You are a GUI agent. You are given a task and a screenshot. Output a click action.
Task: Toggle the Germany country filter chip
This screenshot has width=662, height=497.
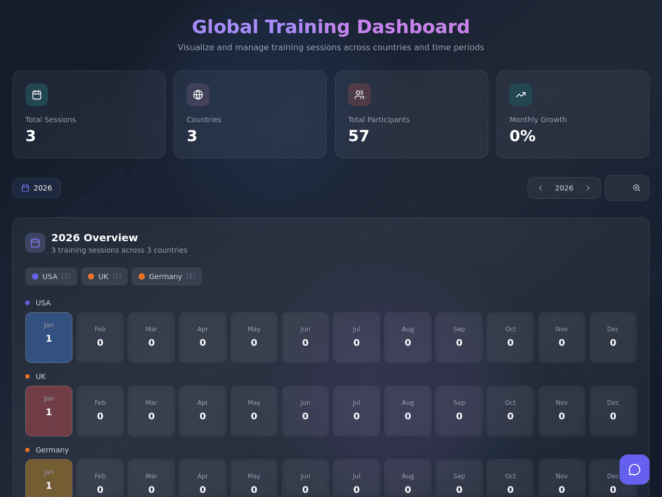(x=167, y=276)
